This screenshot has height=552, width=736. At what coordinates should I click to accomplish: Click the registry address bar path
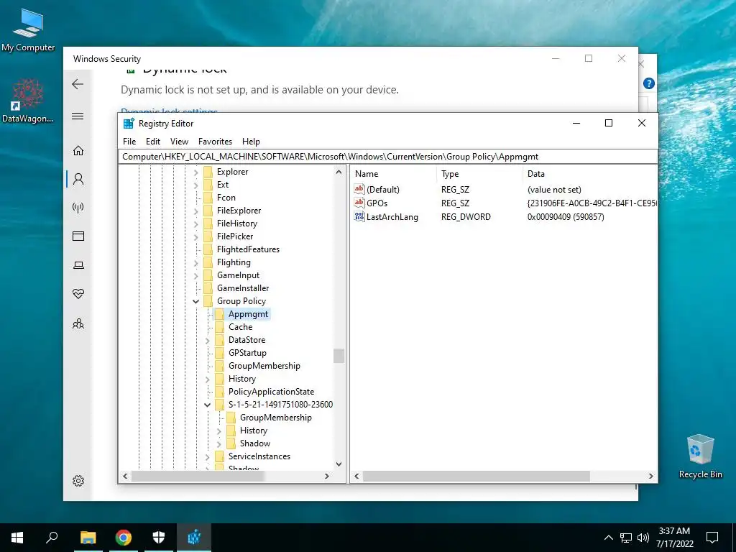coord(387,157)
